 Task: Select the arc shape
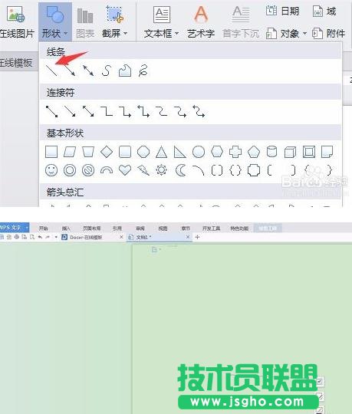click(x=199, y=170)
